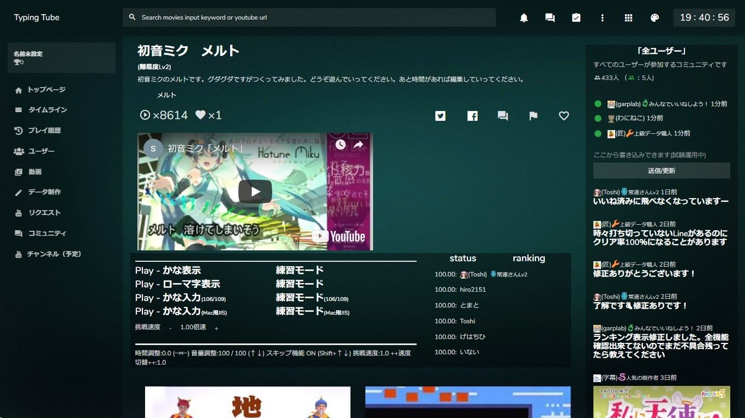Report this song with the flag icon
The height and width of the screenshot is (418, 745).
pyautogui.click(x=533, y=115)
